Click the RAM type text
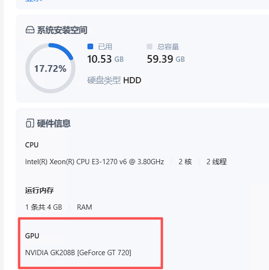269x270 pixels. pos(85,207)
